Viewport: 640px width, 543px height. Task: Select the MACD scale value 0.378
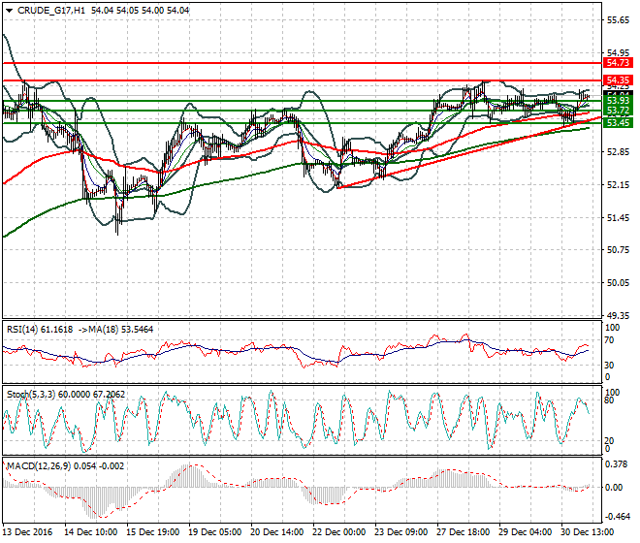click(x=617, y=464)
